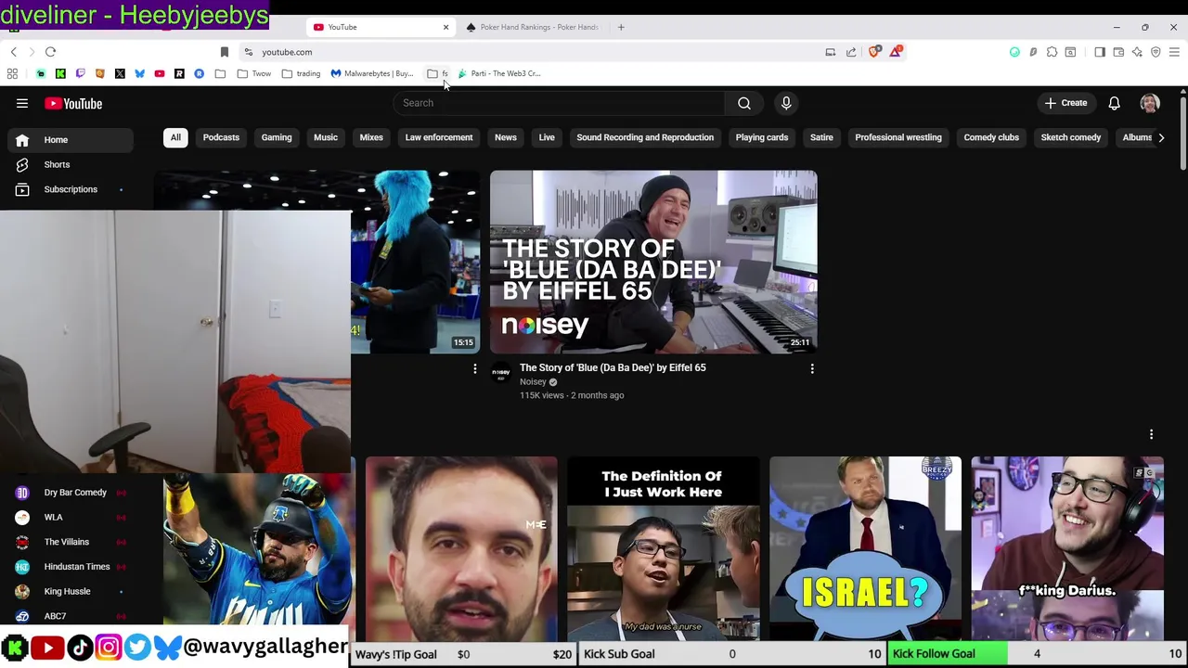This screenshot has height=668, width=1188.
Task: Go back with the browser back arrow
Action: pyautogui.click(x=13, y=52)
